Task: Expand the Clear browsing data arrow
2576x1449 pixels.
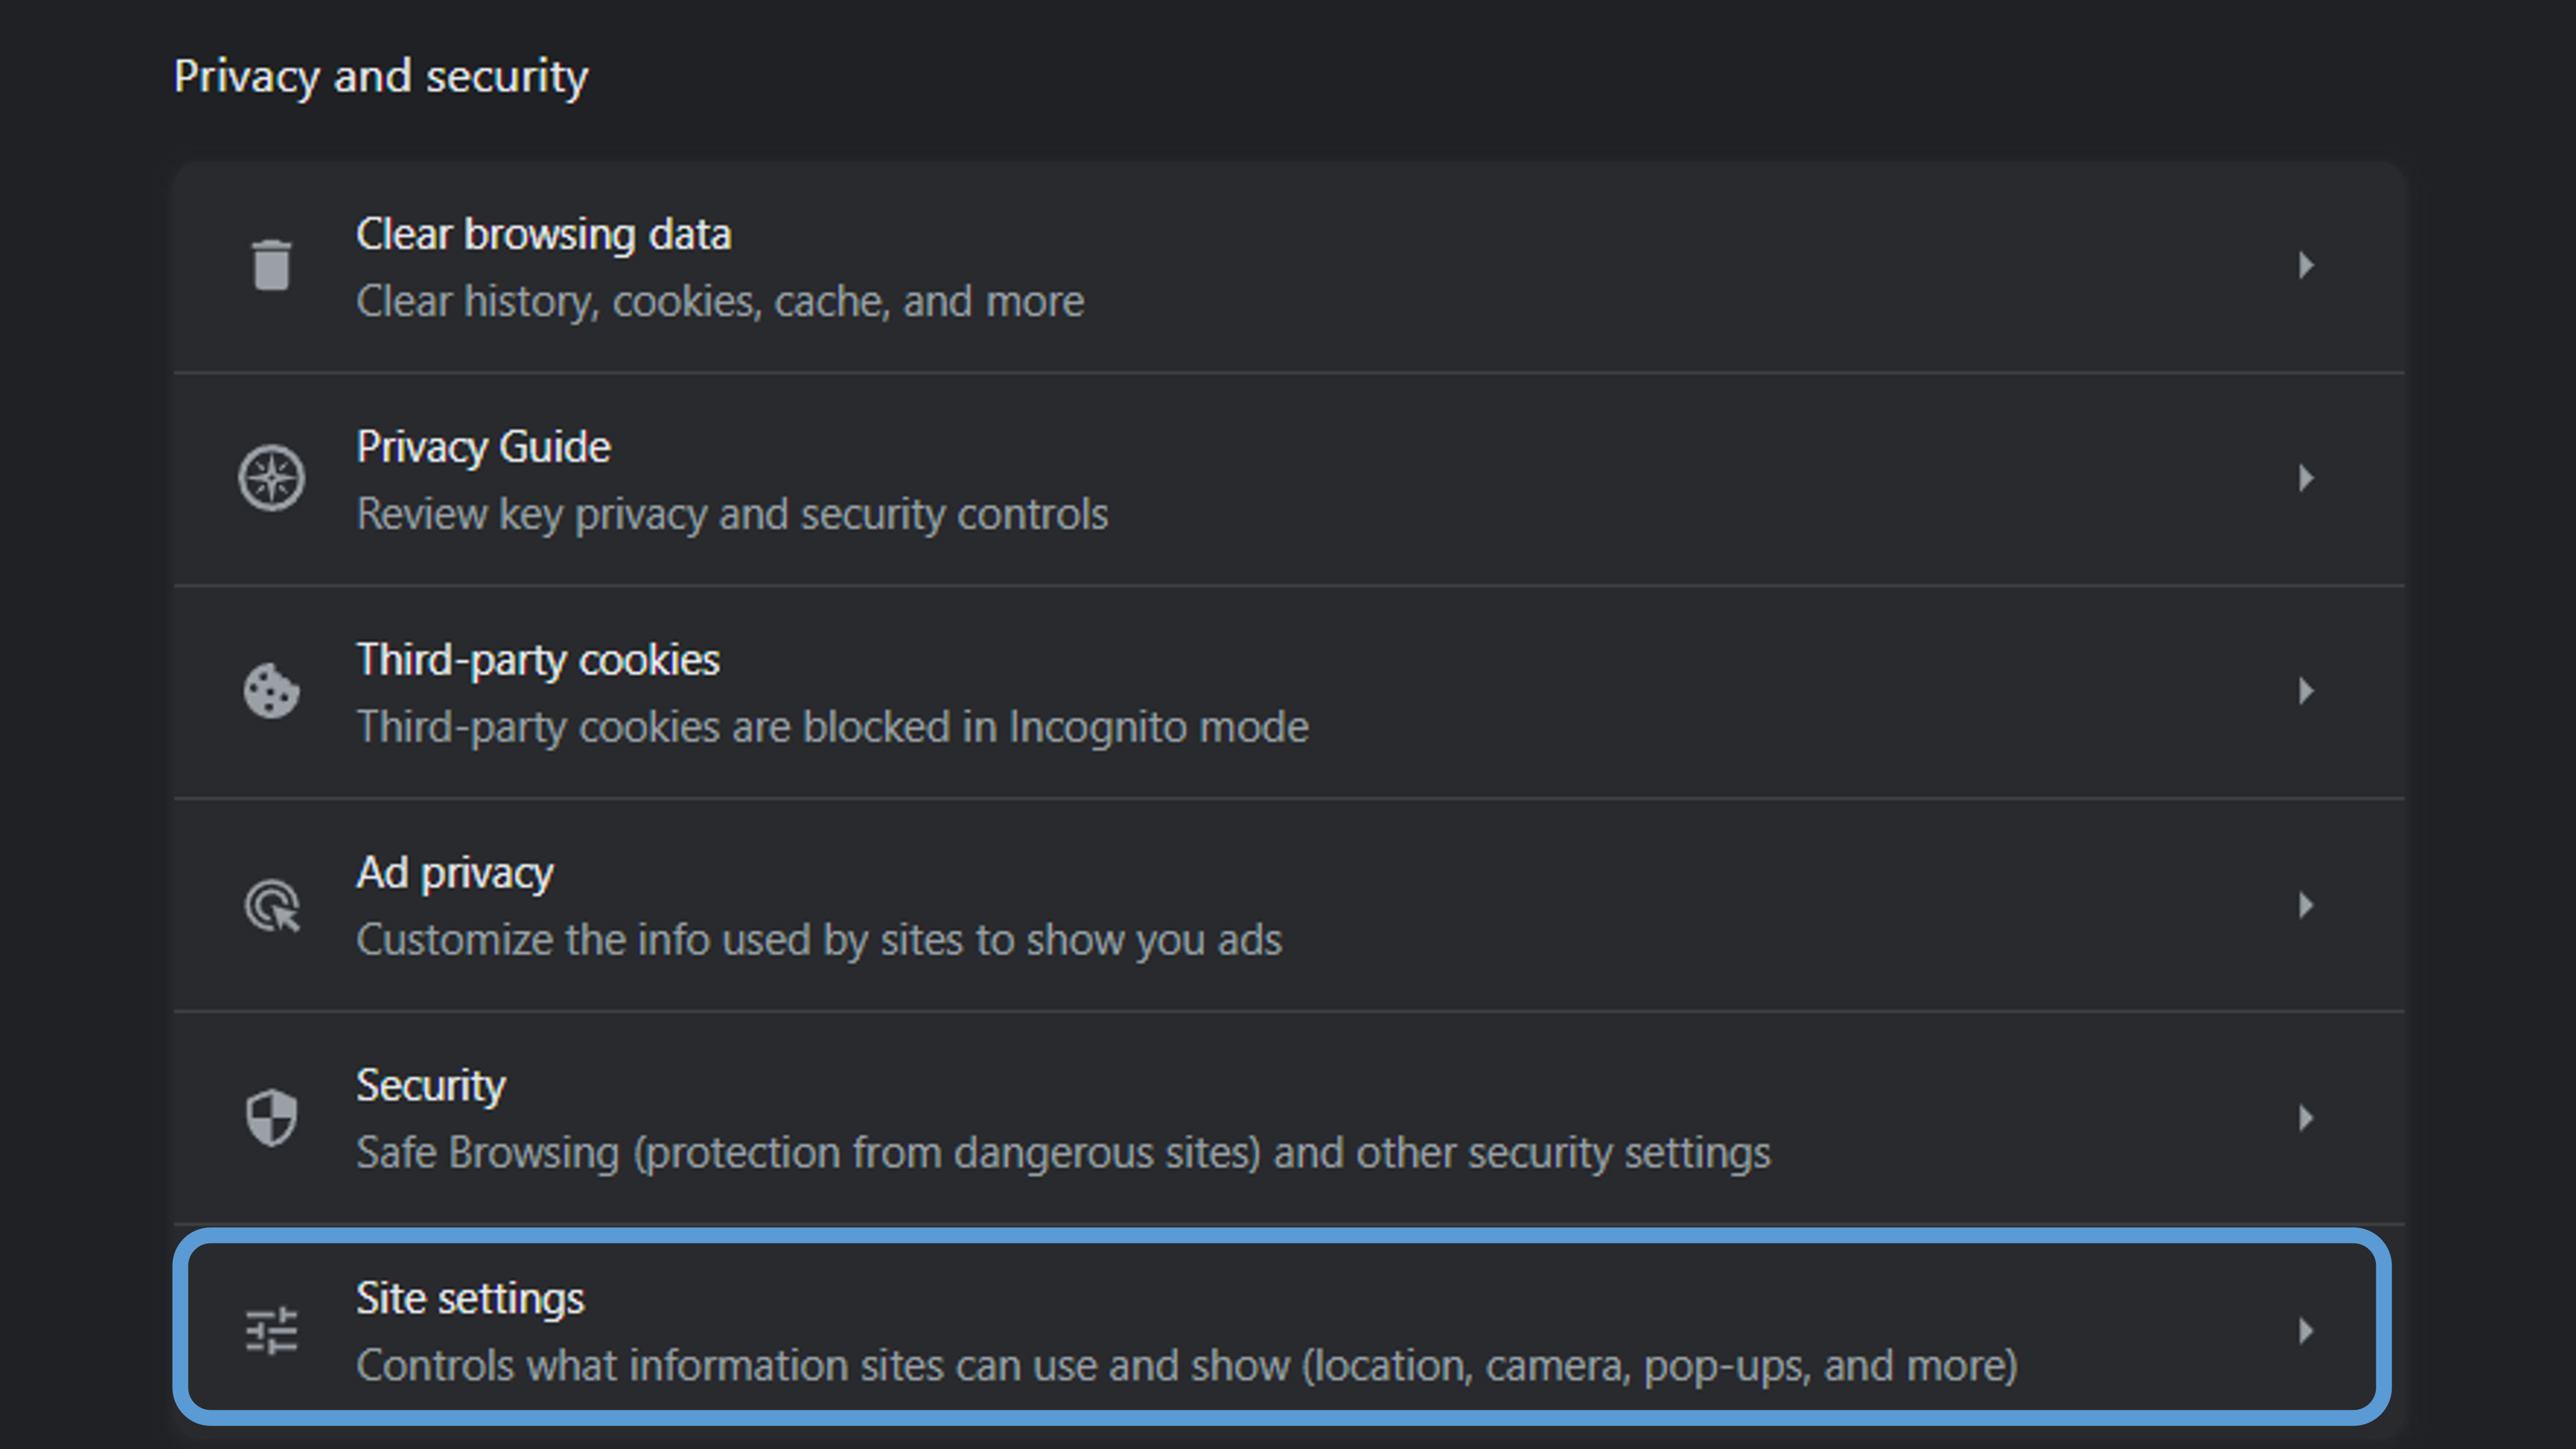Action: [x=2306, y=265]
